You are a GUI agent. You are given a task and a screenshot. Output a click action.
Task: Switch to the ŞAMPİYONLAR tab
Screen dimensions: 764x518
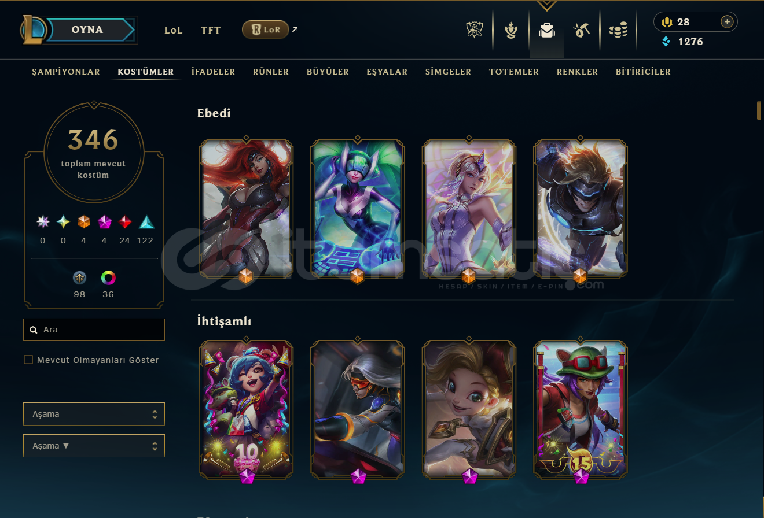66,72
